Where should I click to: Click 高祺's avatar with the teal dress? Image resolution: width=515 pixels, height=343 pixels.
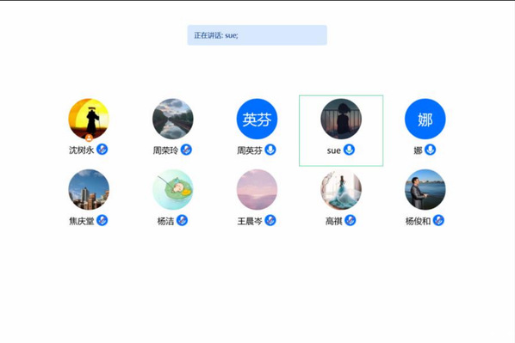[341, 189]
